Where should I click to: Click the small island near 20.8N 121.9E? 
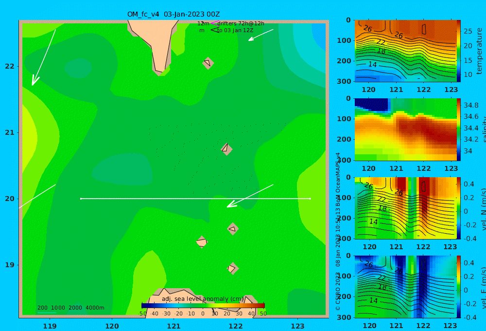point(226,149)
